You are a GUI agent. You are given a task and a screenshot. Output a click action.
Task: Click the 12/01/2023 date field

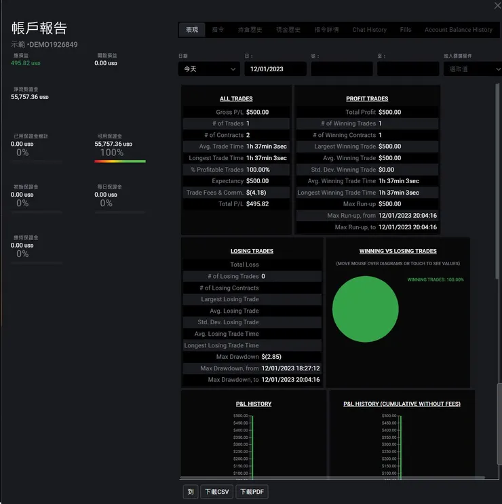pyautogui.click(x=275, y=69)
